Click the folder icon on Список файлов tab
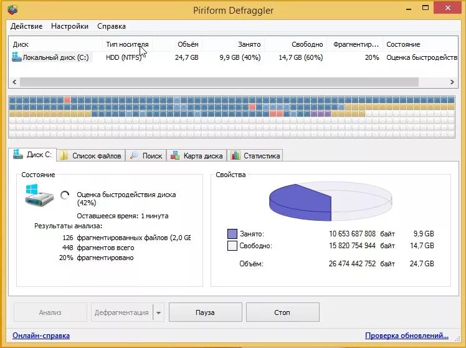 [x=64, y=155]
